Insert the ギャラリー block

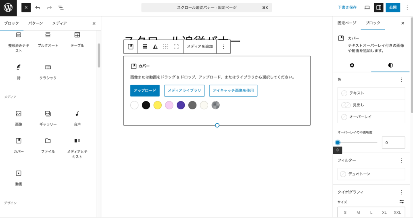pos(48,118)
